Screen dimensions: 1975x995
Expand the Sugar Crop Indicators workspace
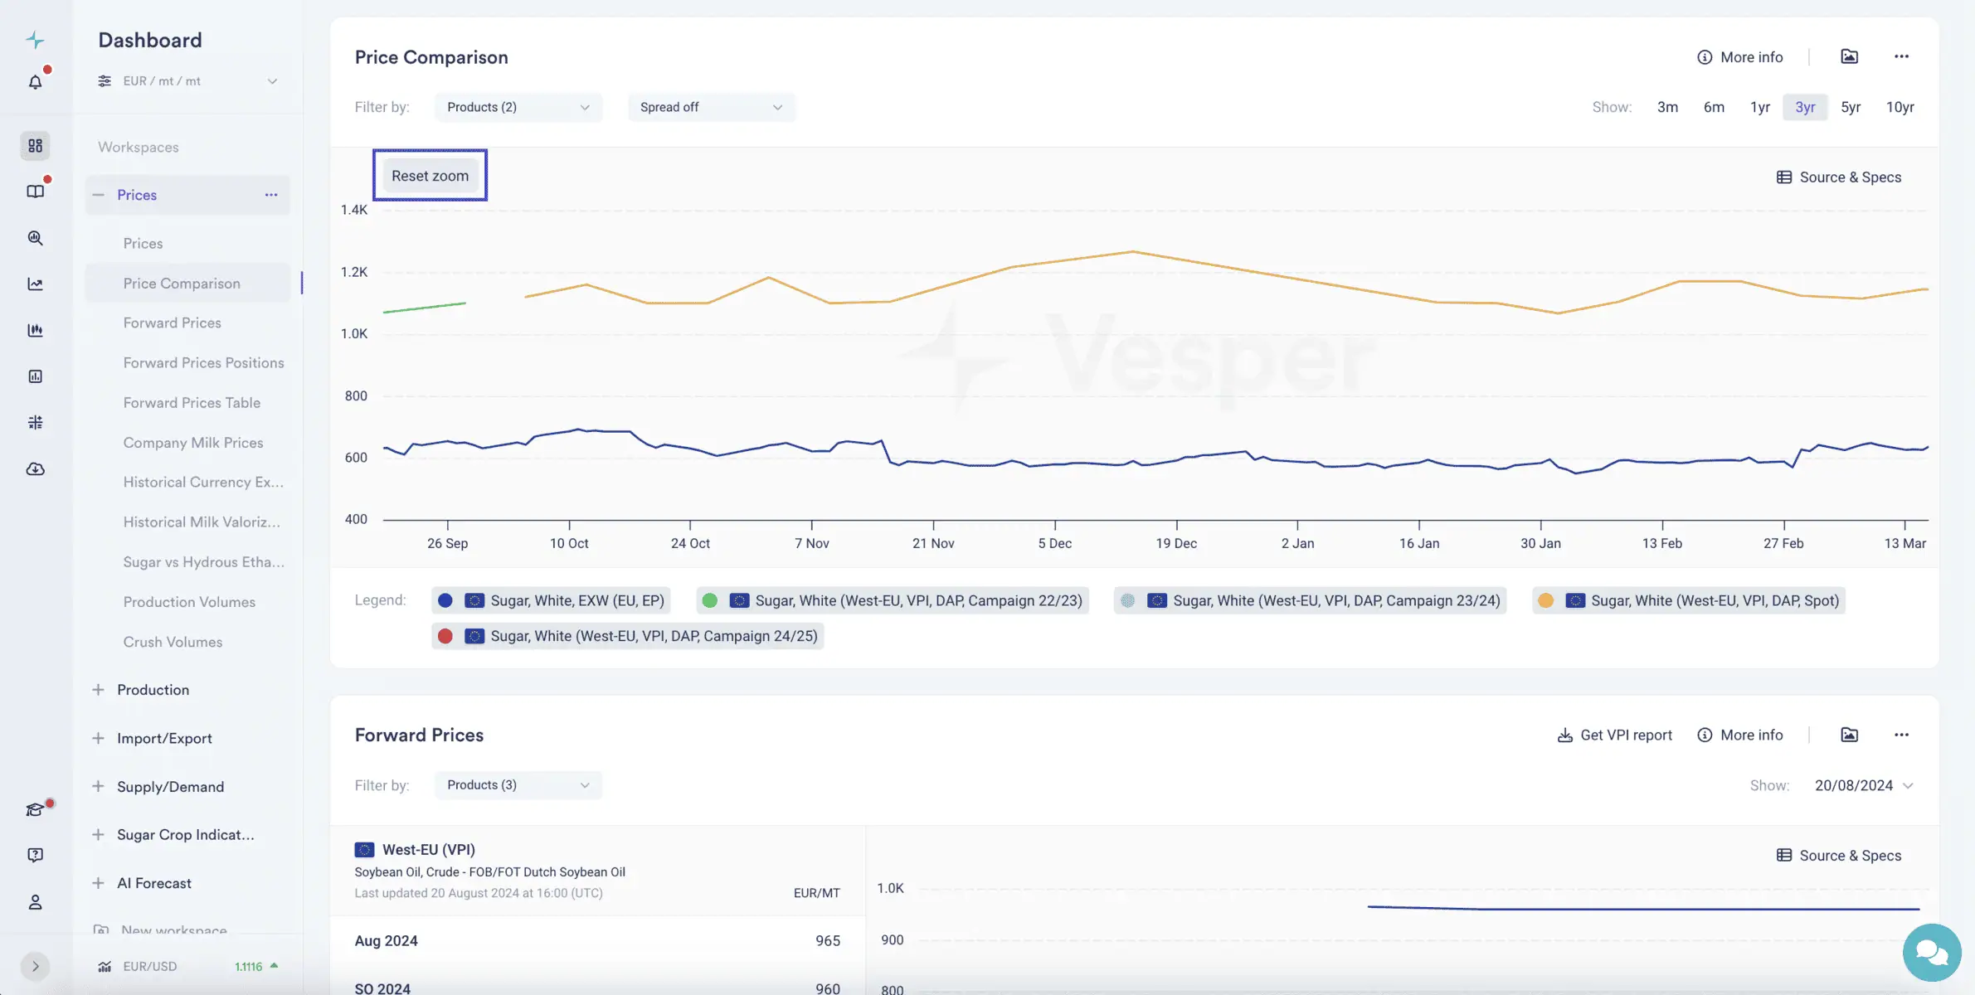pos(98,835)
